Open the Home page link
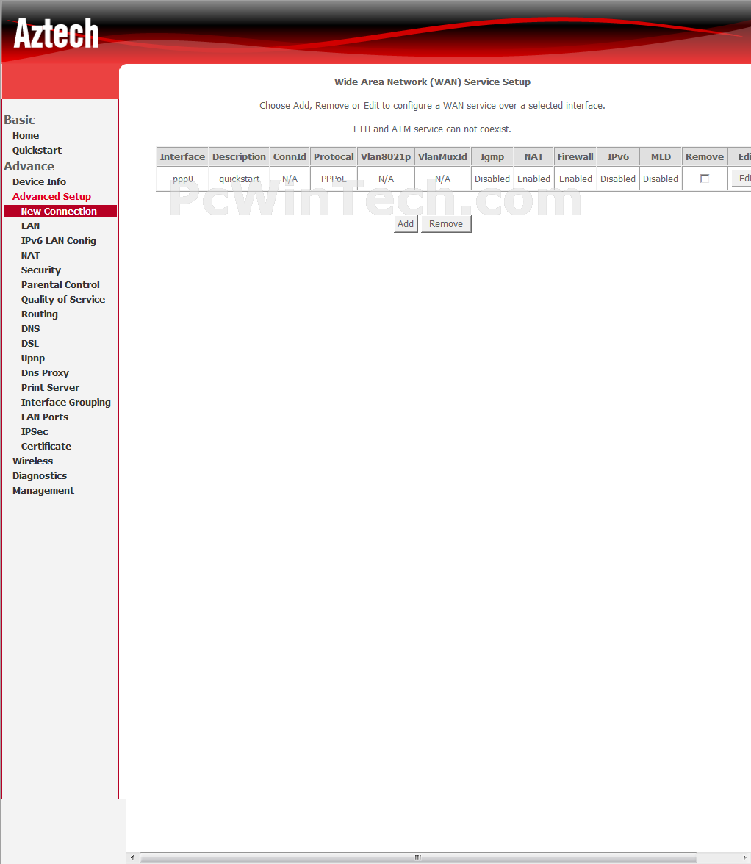751x864 pixels. pyautogui.click(x=26, y=135)
